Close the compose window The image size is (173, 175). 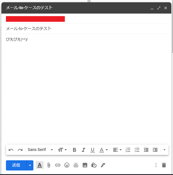coord(166,8)
